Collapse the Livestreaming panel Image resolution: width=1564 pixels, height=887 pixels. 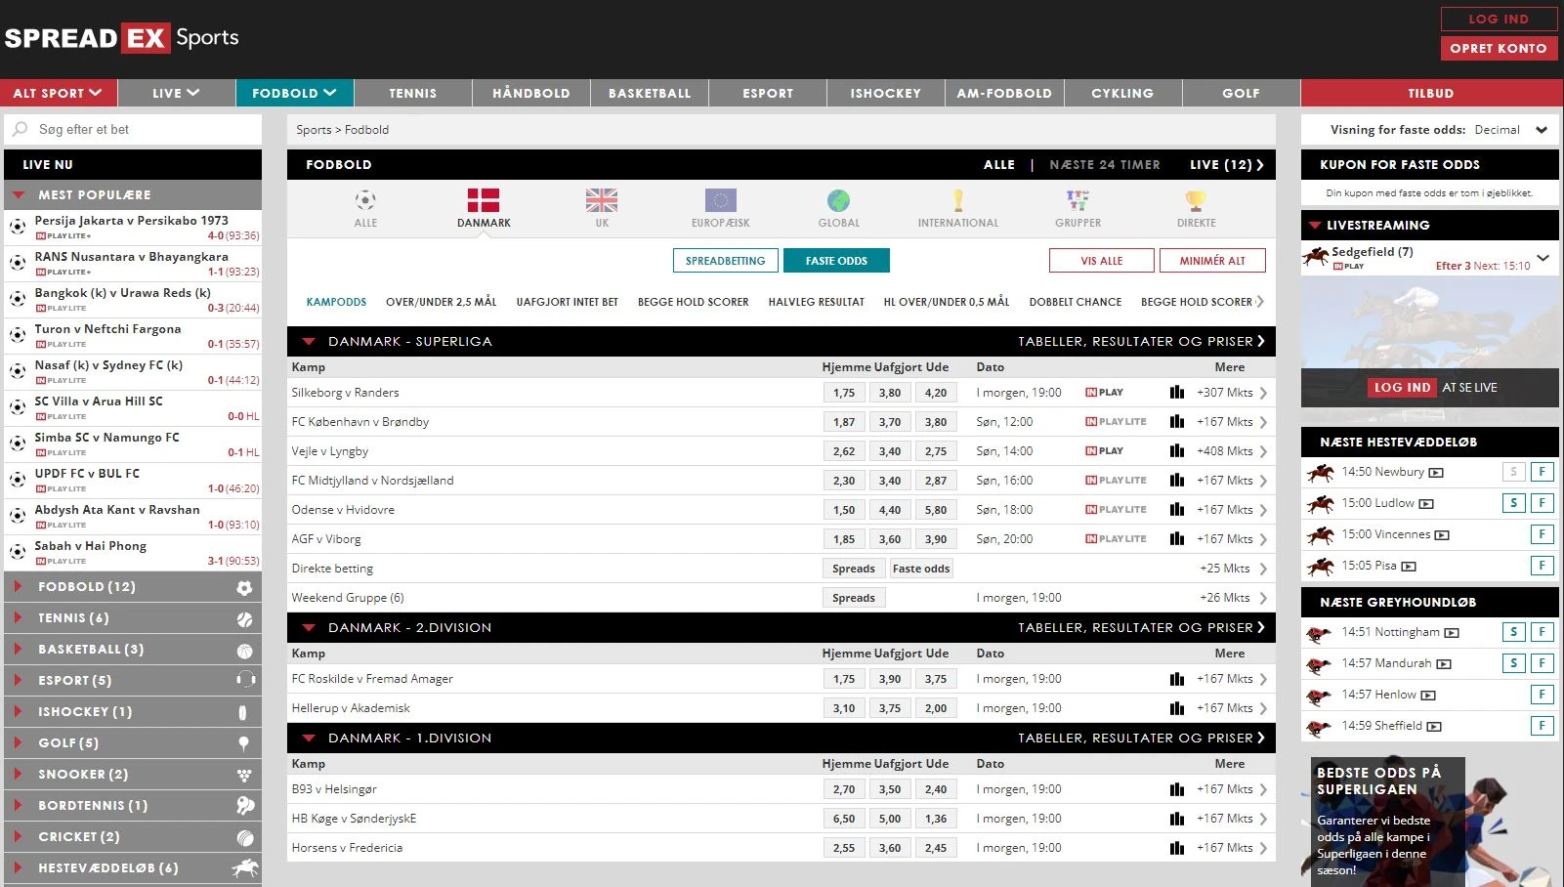click(x=1315, y=226)
